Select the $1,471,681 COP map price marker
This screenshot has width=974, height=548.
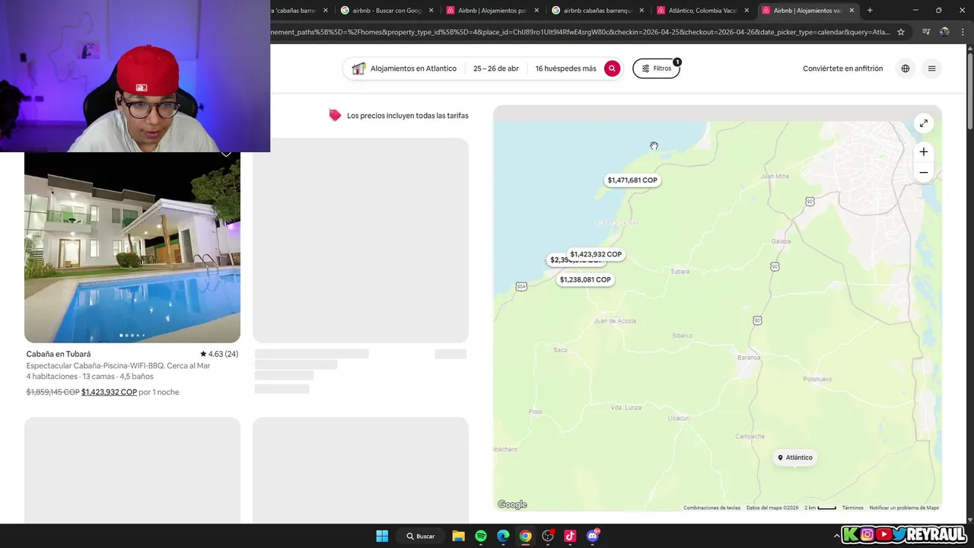[632, 180]
